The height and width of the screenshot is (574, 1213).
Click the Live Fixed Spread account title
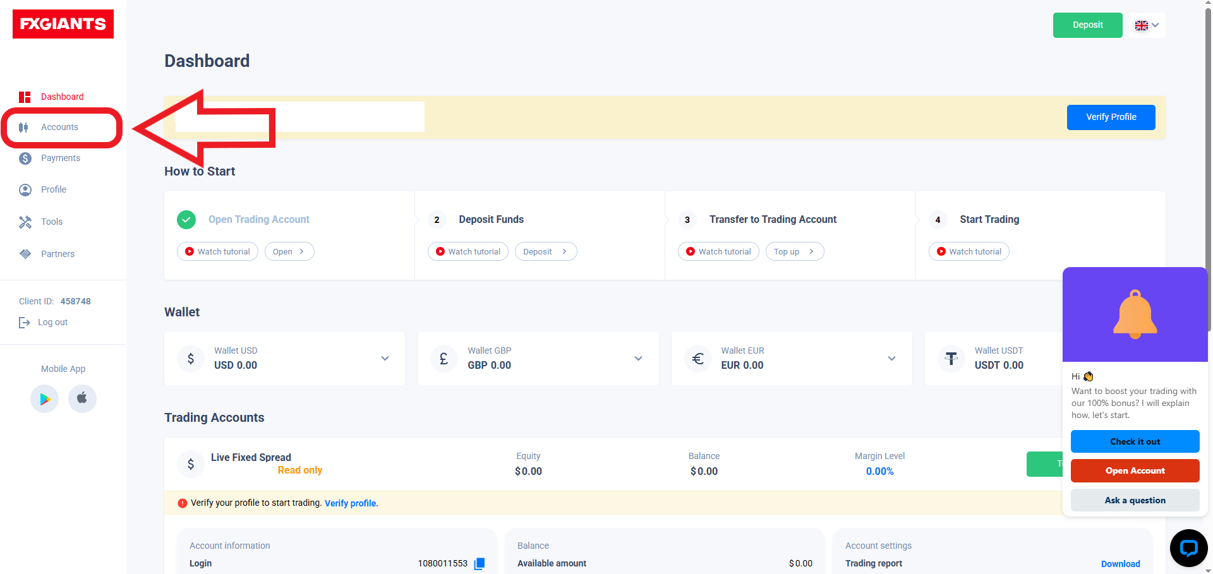point(251,457)
